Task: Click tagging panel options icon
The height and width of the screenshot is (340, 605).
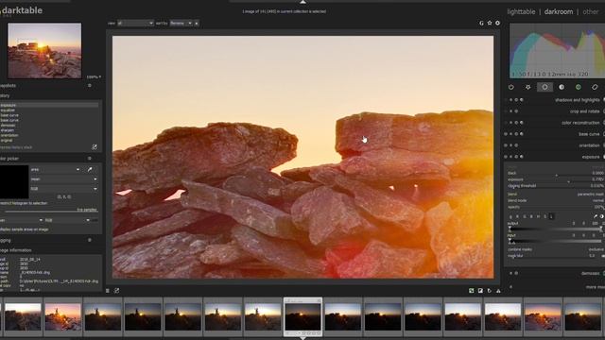Action: (90, 240)
